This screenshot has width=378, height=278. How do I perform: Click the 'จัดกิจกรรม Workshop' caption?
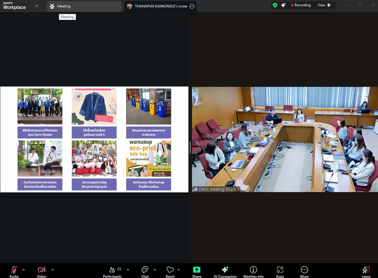tap(149, 184)
